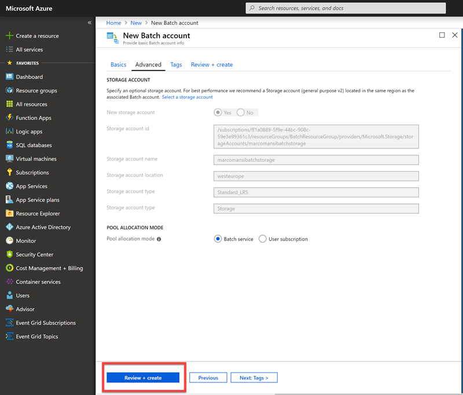This screenshot has width=463, height=395.
Task: Open the Tags tab
Action: [176, 65]
